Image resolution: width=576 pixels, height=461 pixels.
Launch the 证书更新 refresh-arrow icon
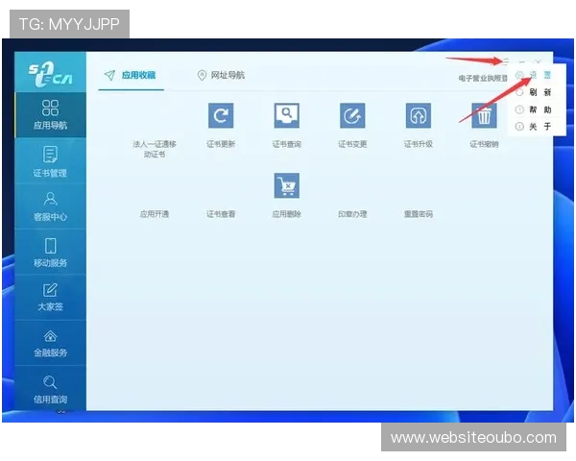pyautogui.click(x=221, y=115)
